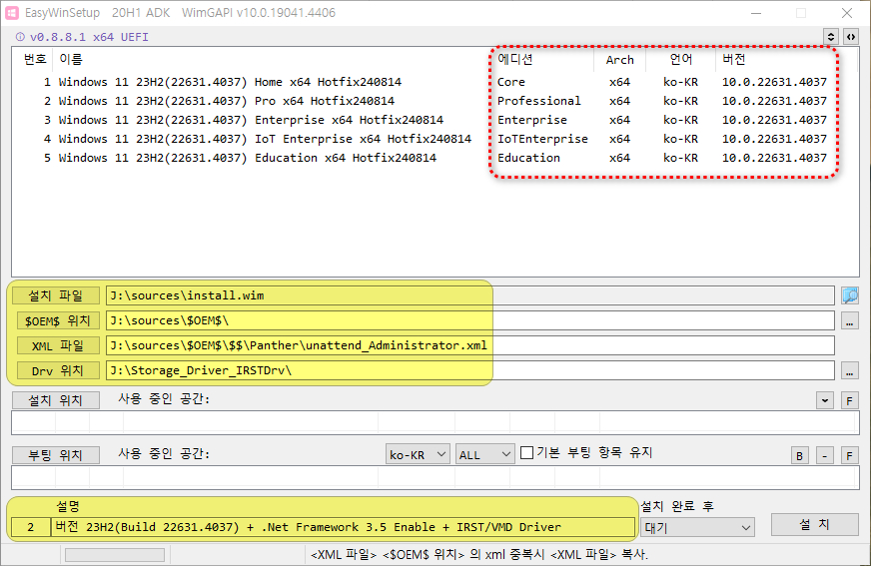Click the description field with .Net Framework text
This screenshot has width=871, height=566.
(x=343, y=527)
